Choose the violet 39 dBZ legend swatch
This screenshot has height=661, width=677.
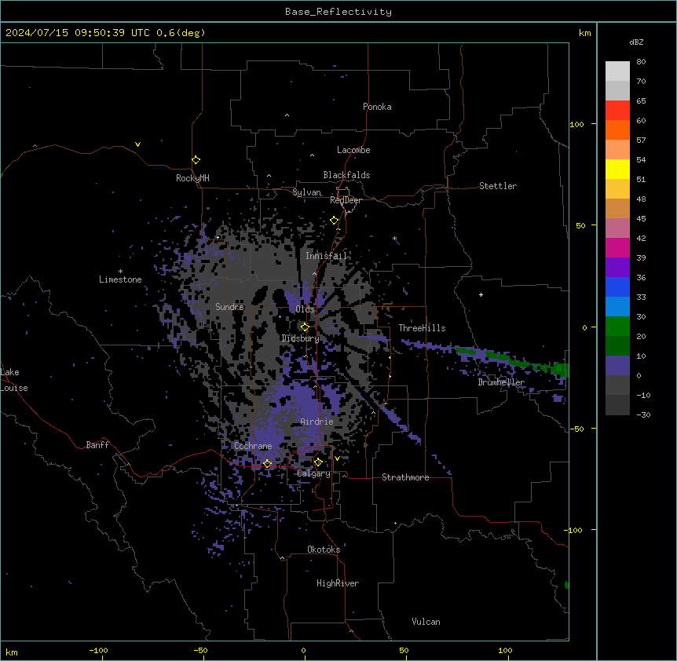(617, 268)
